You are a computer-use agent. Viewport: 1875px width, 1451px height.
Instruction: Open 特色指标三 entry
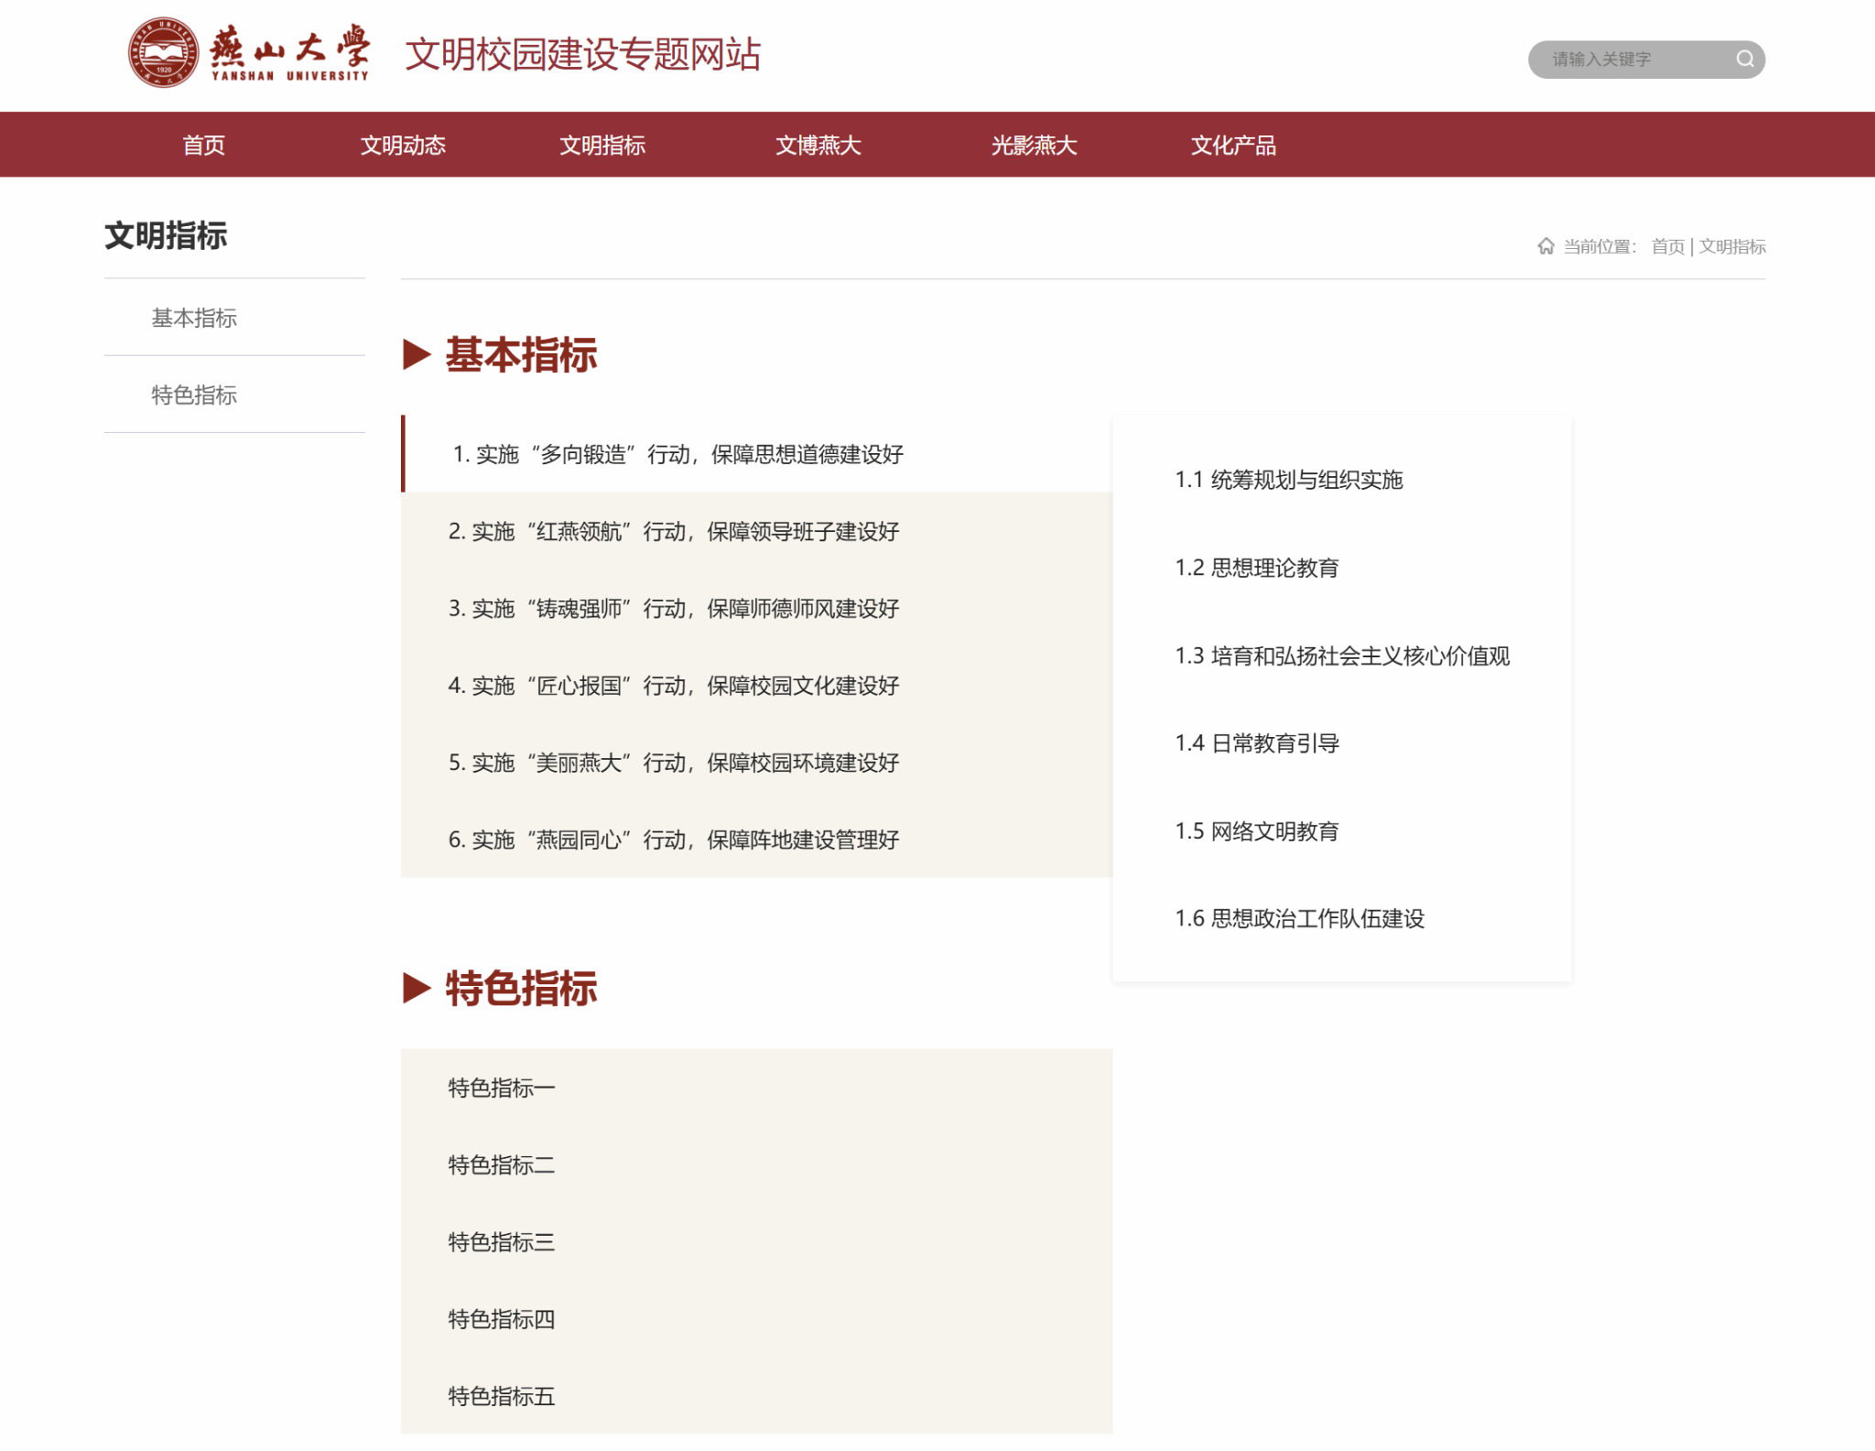click(x=501, y=1242)
